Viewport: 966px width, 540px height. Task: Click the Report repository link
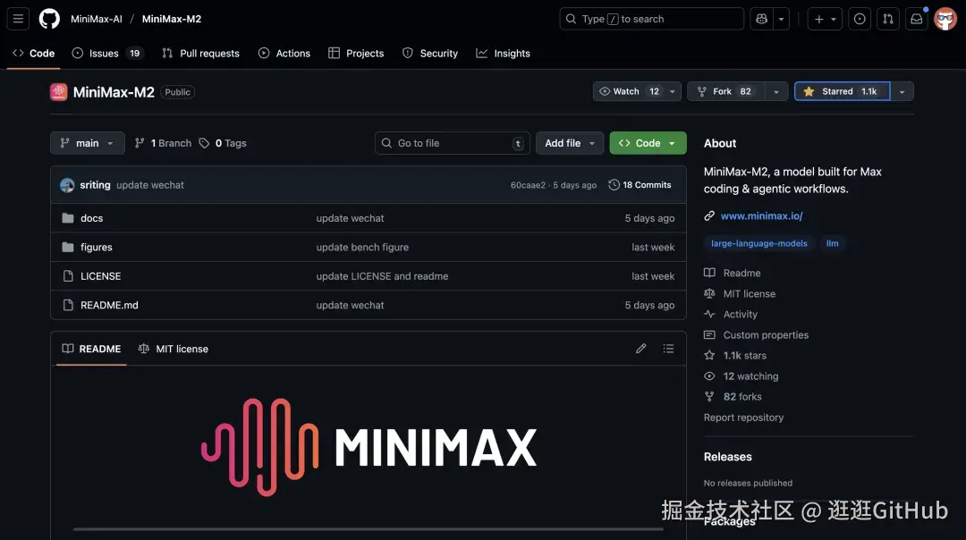743,418
